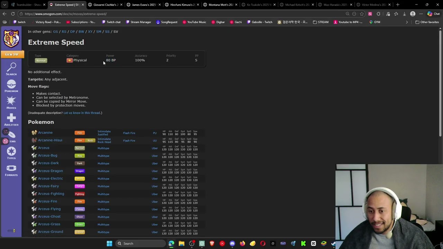The width and height of the screenshot is (443, 249).
Task: Show more bookmarks with the overflow chevron
Action: [407, 22]
